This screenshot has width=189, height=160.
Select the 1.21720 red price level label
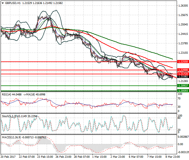pyautogui.click(x=183, y=74)
